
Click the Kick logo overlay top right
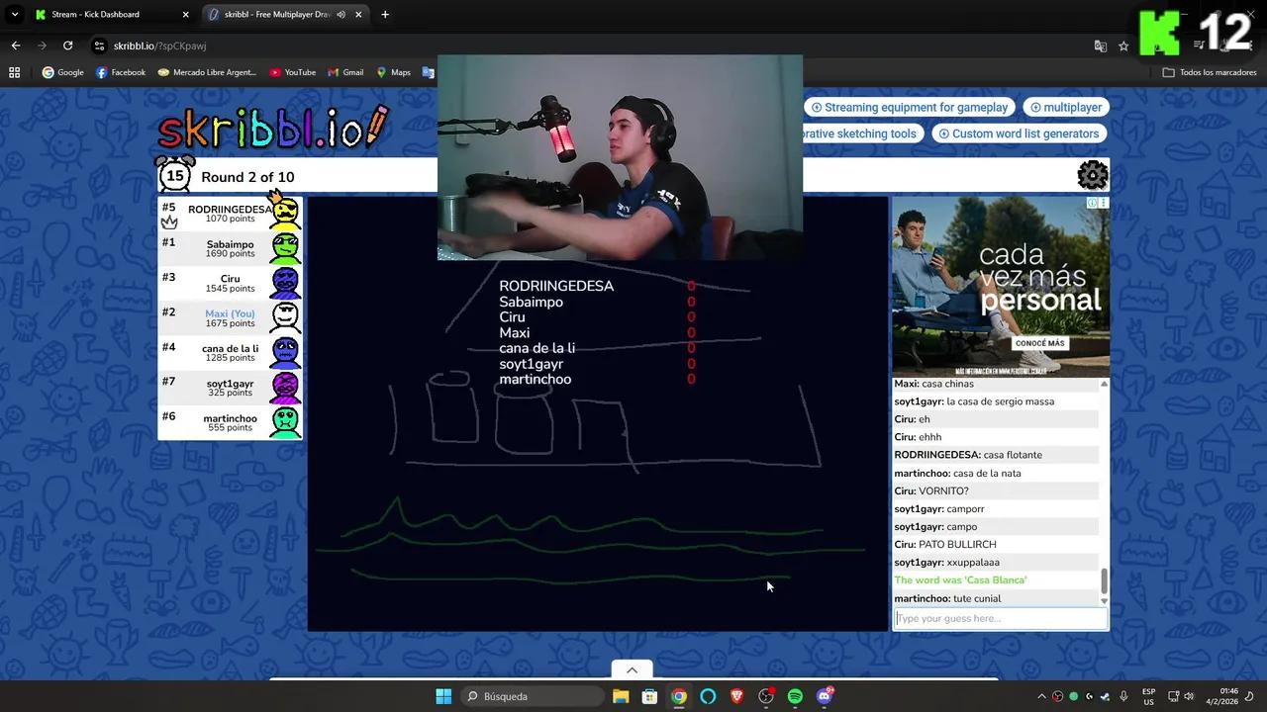click(1160, 31)
